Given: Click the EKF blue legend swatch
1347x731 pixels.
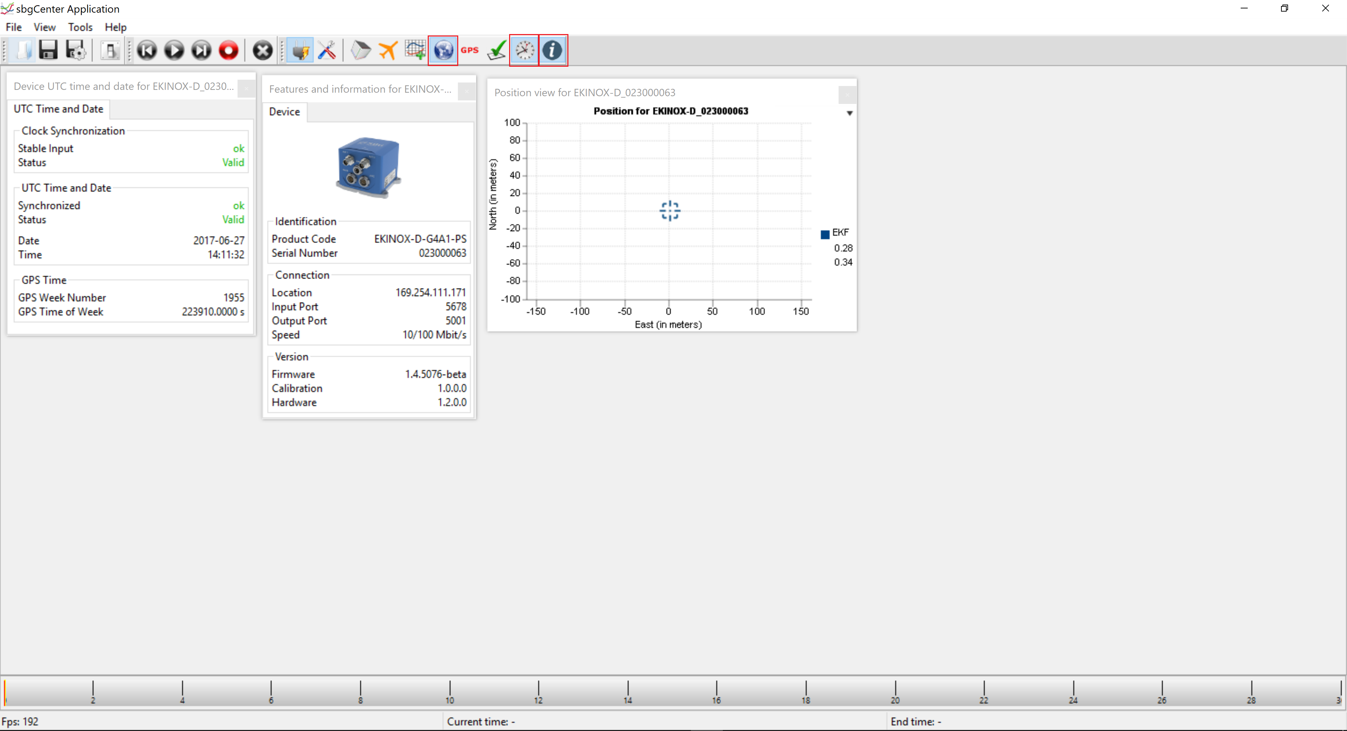Looking at the screenshot, I should [x=825, y=234].
